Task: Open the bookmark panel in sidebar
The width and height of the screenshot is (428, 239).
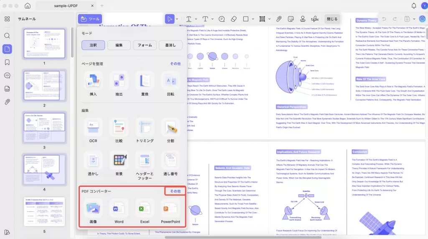Action: (x=7, y=62)
